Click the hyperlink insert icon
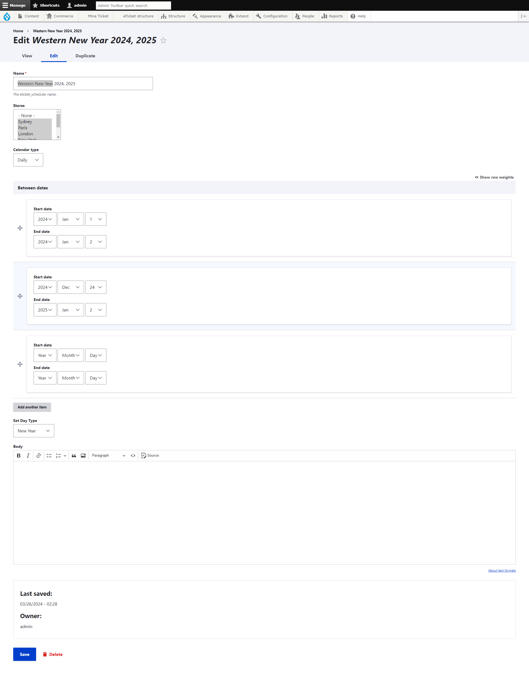The image size is (529, 692). coord(38,455)
